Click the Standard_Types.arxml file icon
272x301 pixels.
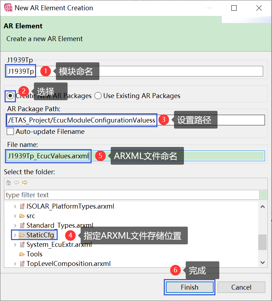point(22,225)
